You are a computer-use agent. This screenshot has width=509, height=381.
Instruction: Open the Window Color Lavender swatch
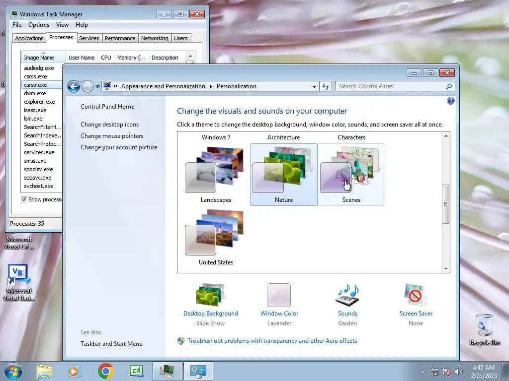[x=279, y=295]
